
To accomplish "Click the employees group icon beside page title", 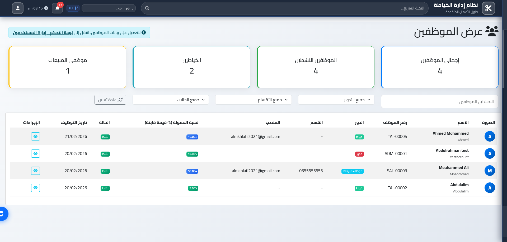I will click(x=492, y=32).
